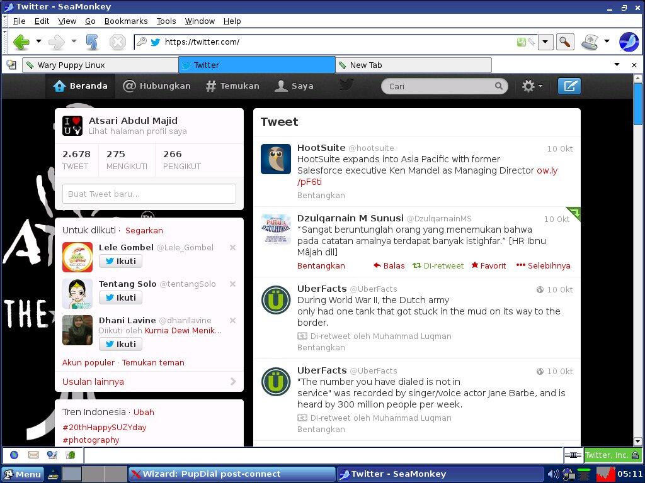Open the Print button dropdown arrow
This screenshot has width=645, height=483.
point(607,41)
